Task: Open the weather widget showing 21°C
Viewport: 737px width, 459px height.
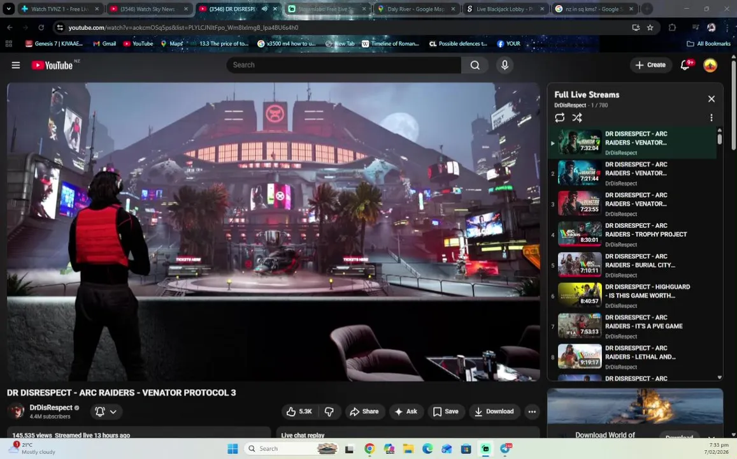Action: (33, 448)
